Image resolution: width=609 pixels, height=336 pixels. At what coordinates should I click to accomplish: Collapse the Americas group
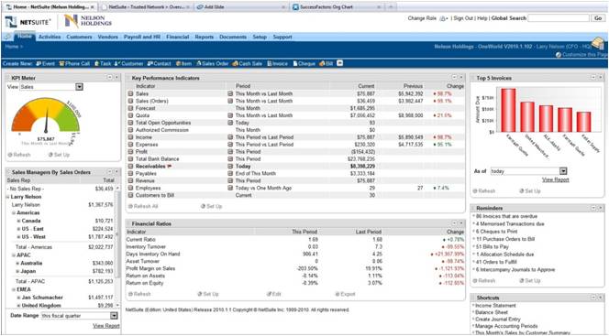point(14,212)
